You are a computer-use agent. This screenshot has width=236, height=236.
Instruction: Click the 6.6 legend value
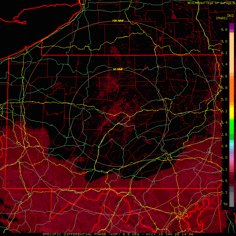coord(224,76)
